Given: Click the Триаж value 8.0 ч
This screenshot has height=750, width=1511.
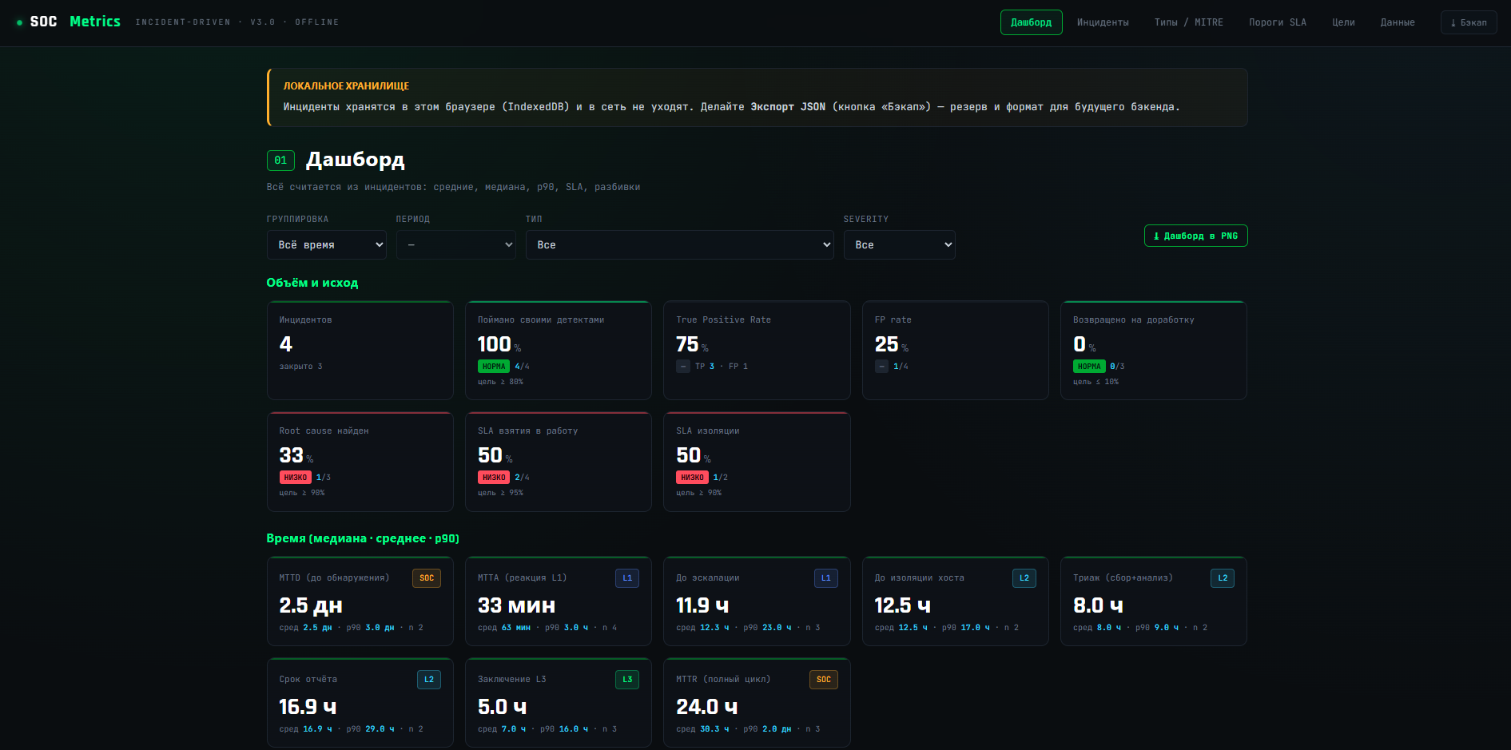Looking at the screenshot, I should (x=1098, y=605).
